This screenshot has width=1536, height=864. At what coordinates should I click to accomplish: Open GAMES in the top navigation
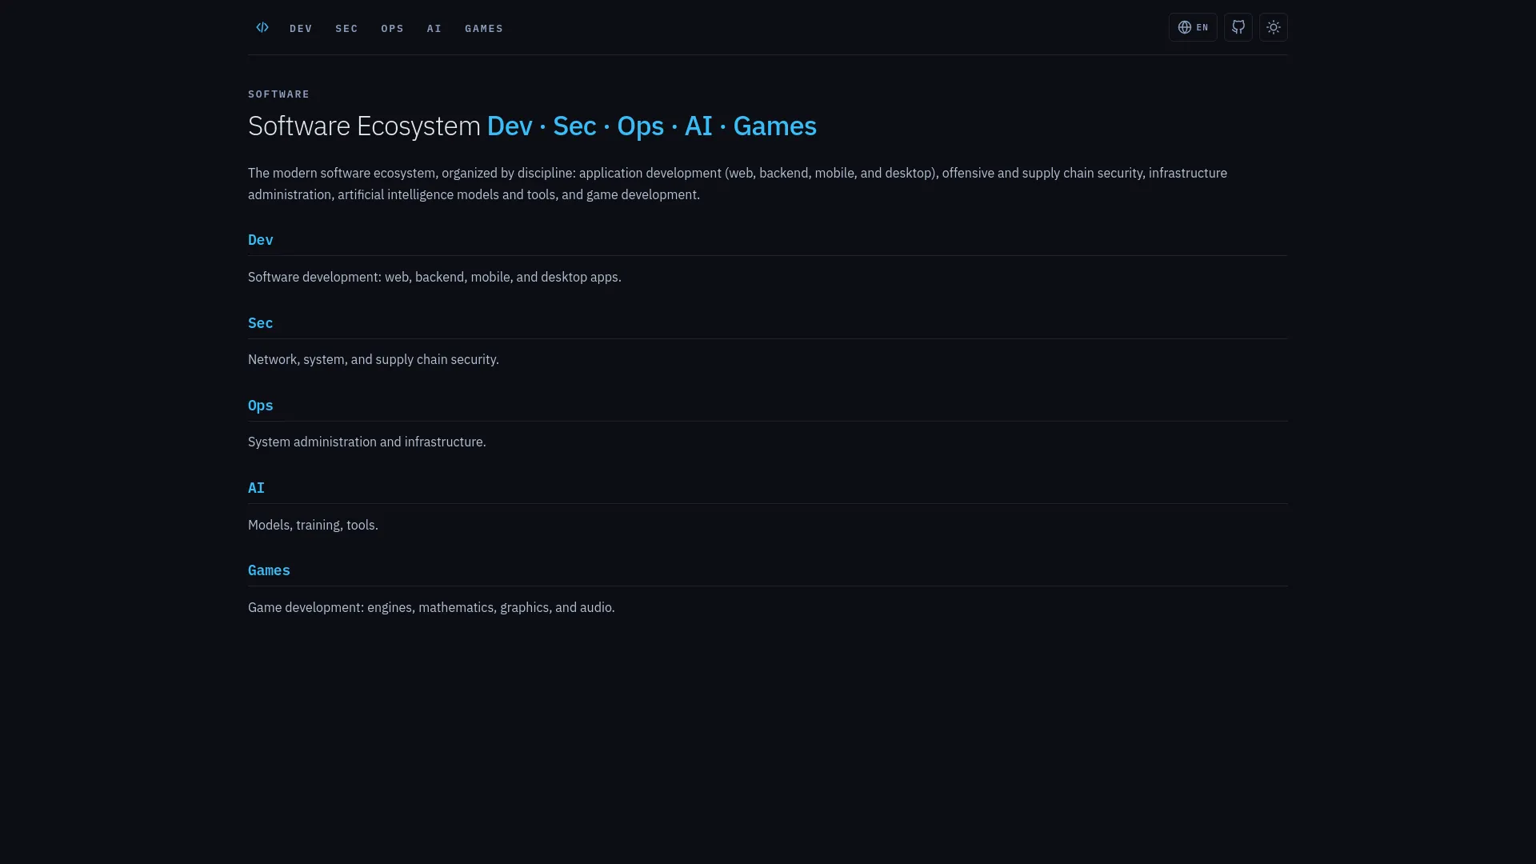tap(484, 29)
